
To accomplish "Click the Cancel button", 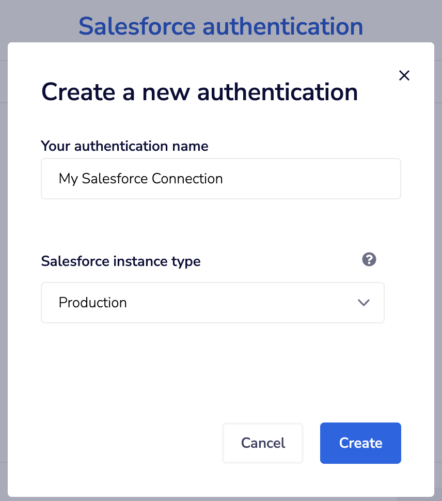I will (262, 443).
